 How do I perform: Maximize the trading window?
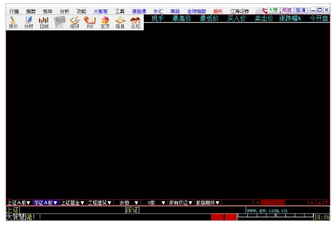[x=319, y=10]
